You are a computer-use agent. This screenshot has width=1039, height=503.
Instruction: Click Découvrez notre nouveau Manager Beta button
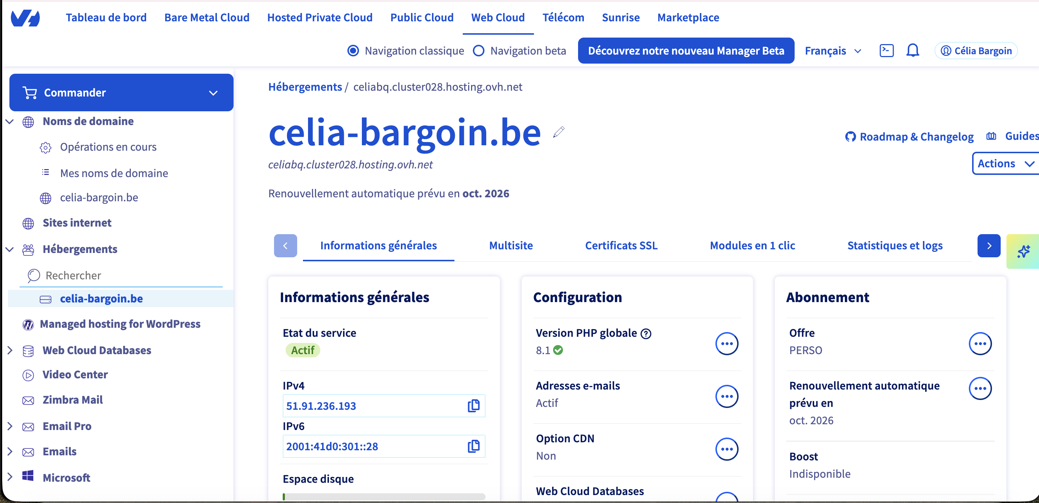686,51
